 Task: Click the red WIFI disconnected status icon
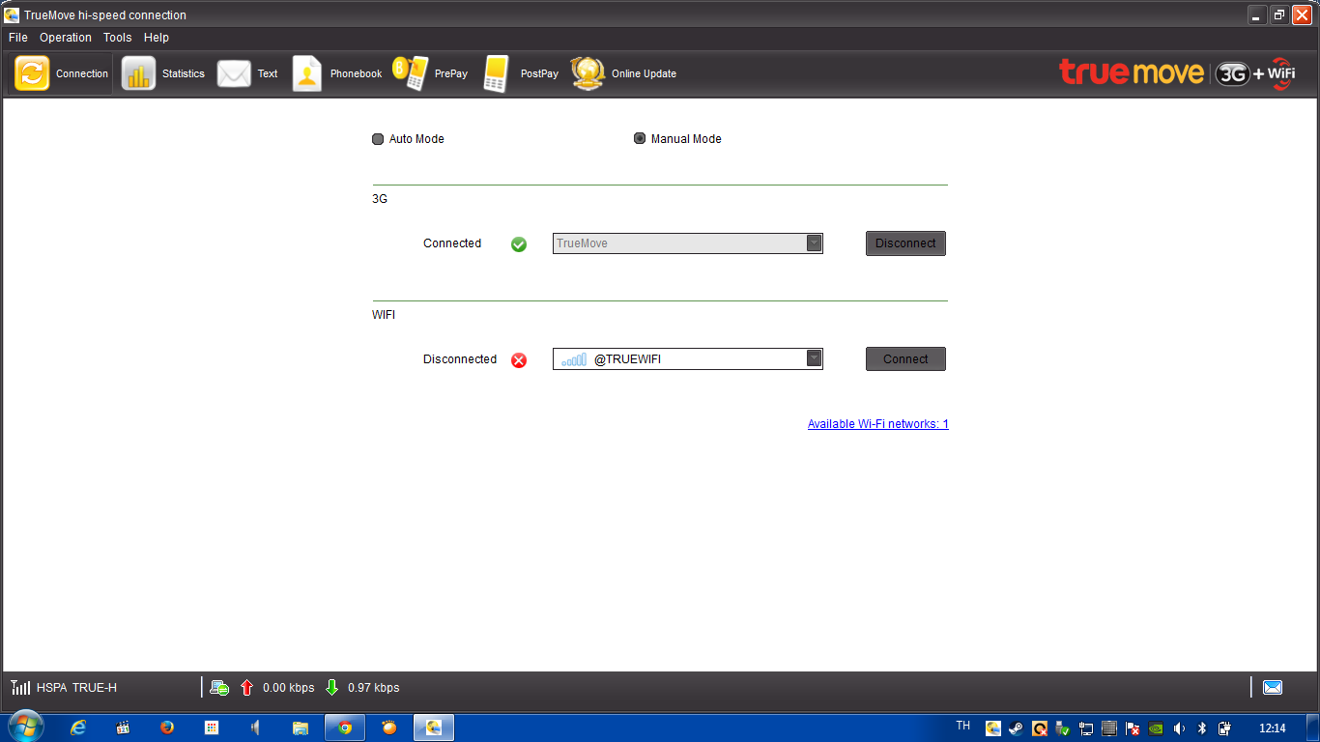coord(519,360)
